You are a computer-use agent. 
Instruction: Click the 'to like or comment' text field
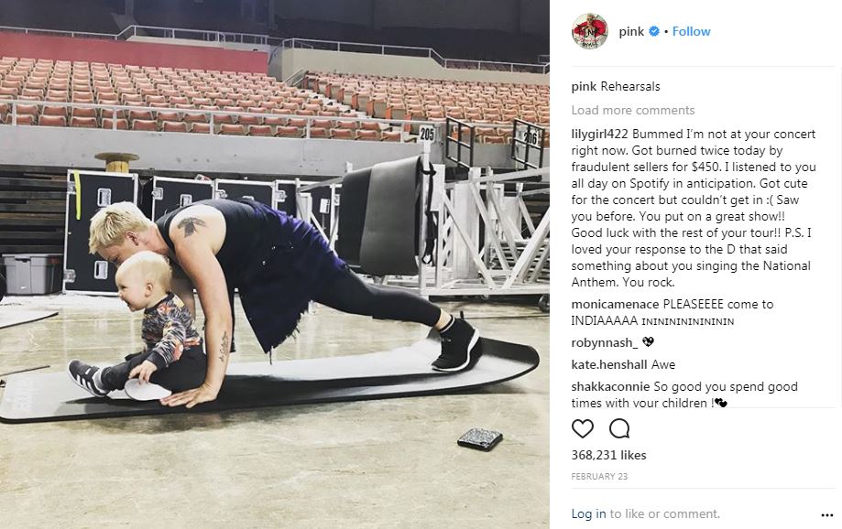point(665,513)
